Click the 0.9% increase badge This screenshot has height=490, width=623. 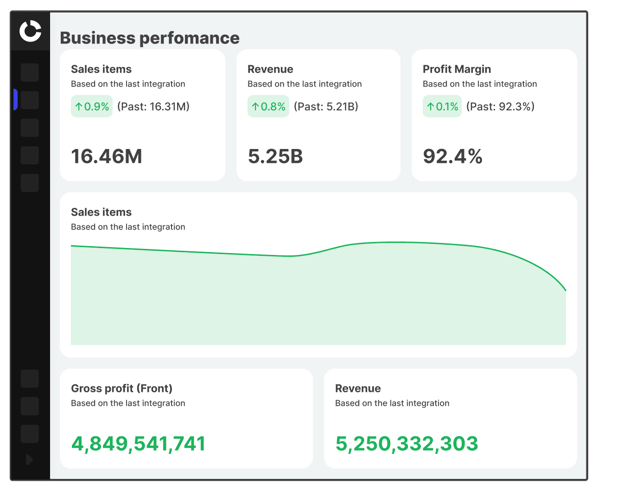[92, 106]
